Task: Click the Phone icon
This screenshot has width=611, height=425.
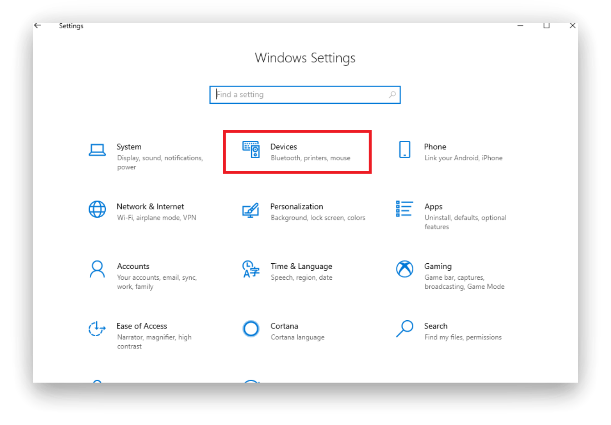Action: (x=405, y=149)
